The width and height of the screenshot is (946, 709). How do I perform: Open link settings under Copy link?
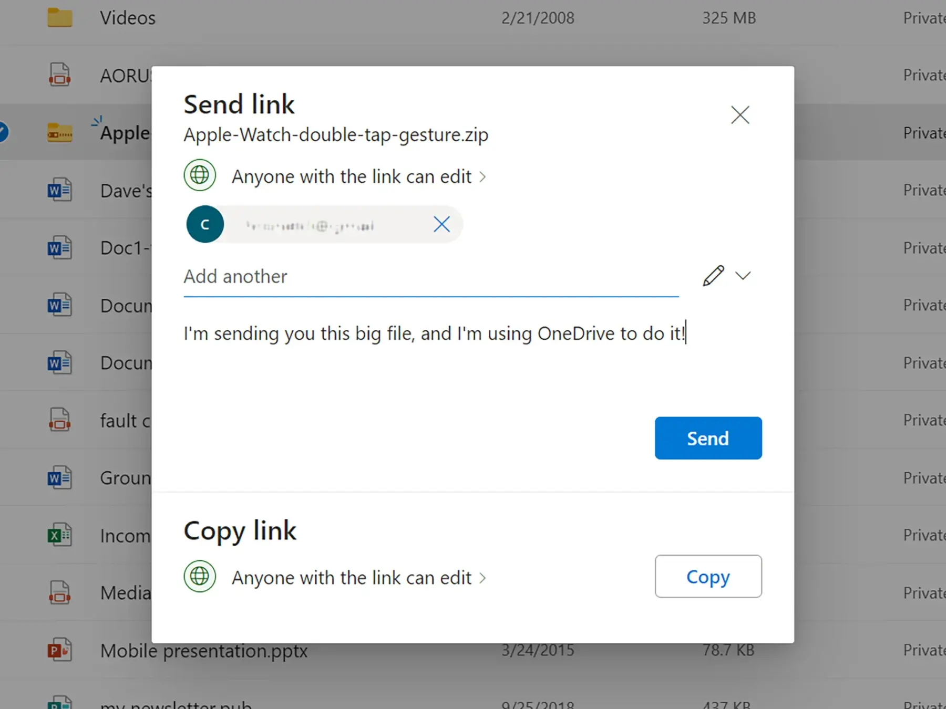[359, 577]
